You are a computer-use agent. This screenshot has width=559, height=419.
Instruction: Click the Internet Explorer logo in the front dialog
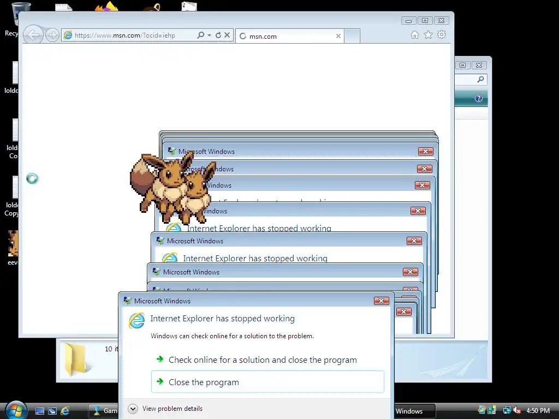click(x=136, y=320)
